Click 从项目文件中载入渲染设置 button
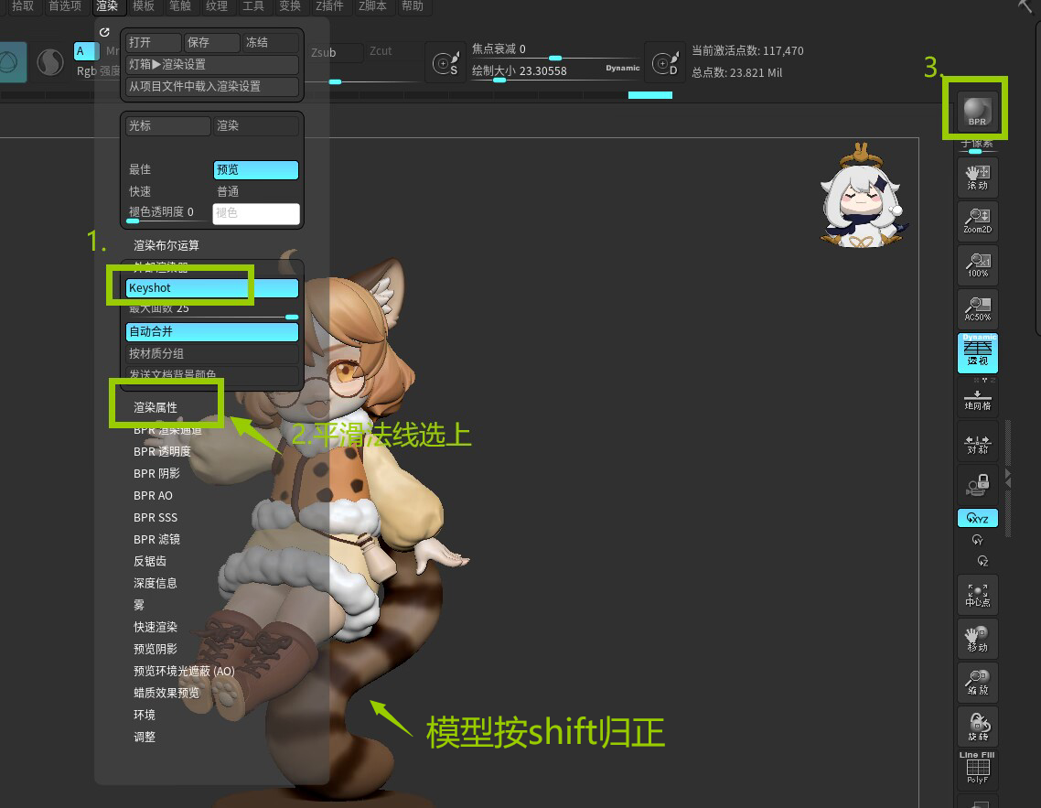Screen dimensions: 1041x808 [x=212, y=86]
